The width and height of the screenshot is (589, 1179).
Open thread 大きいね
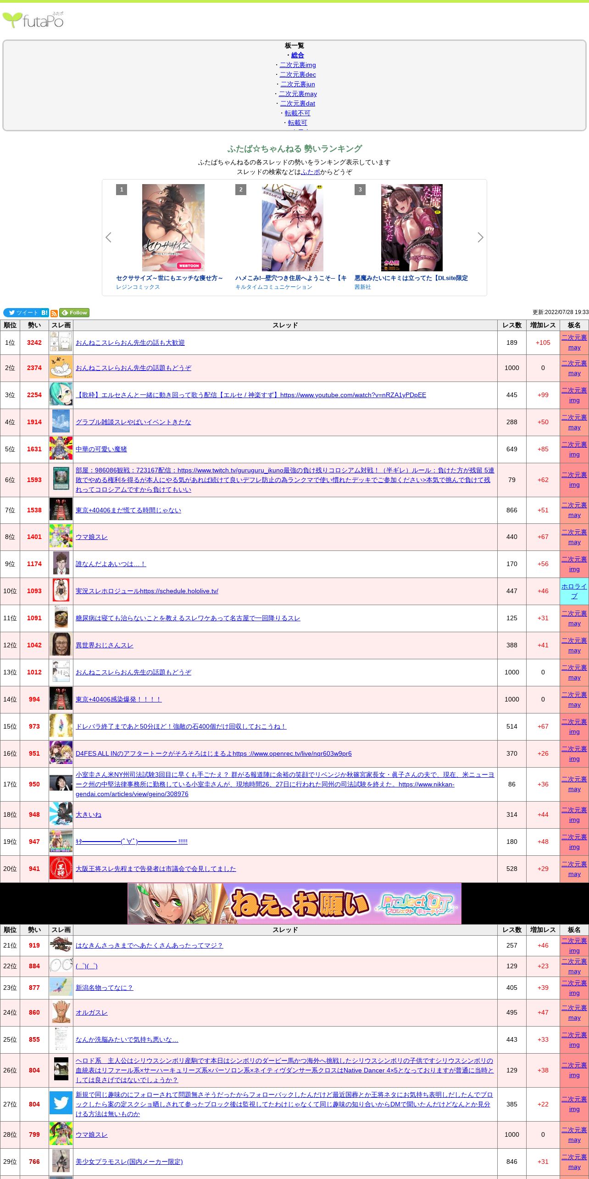(89, 814)
